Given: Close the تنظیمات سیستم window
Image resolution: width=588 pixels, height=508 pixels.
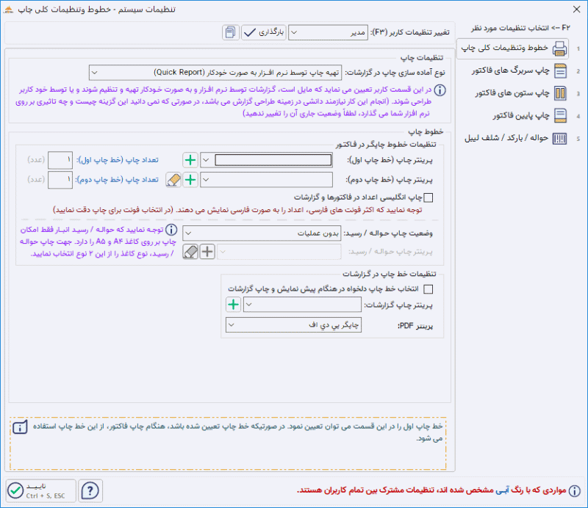Looking at the screenshot, I should 577,10.
